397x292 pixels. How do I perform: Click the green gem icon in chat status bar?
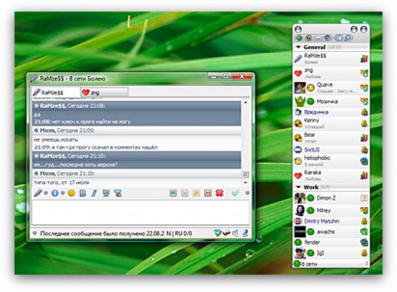pos(217,232)
